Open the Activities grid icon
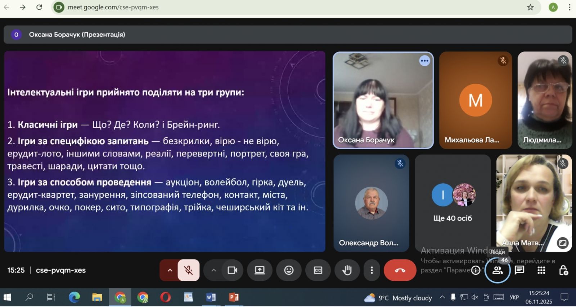Screen dimensions: 576x307 (x=541, y=270)
